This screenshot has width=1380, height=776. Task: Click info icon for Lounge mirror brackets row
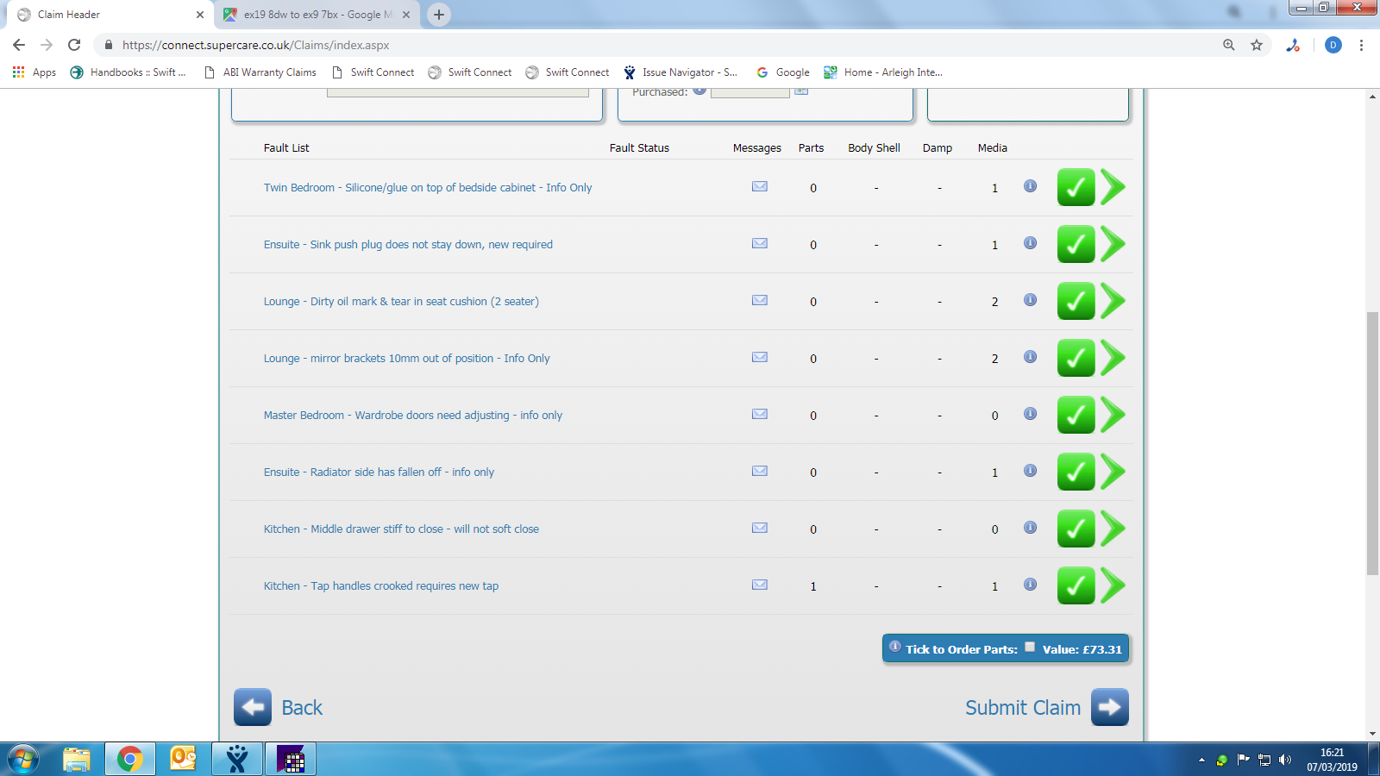[x=1030, y=357]
